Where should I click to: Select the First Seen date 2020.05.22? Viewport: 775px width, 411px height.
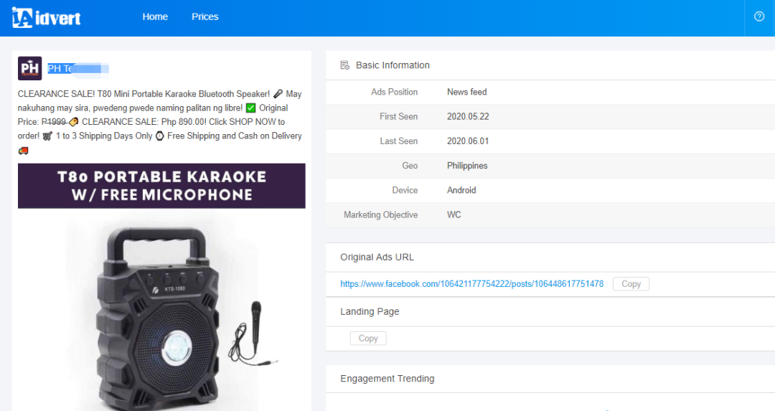[x=467, y=117]
